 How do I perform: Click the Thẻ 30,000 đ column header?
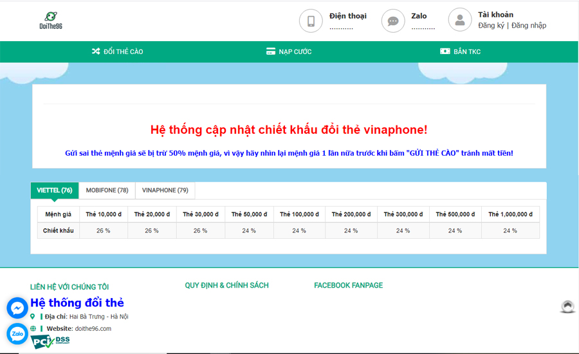[x=201, y=214]
